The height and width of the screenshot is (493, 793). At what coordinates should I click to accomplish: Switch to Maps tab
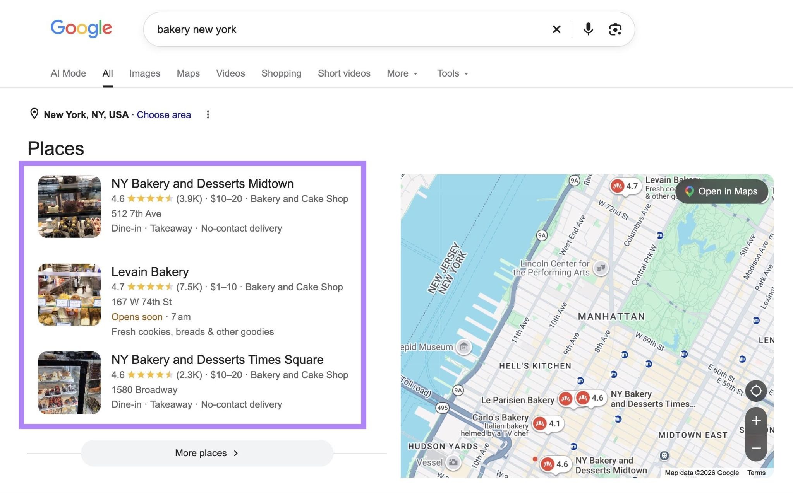click(188, 73)
